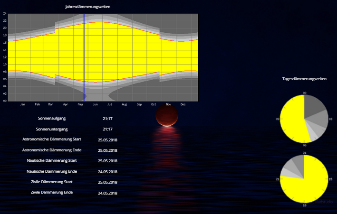Click the lower evening twilight pie chart
The image size is (337, 214).
pos(304,178)
